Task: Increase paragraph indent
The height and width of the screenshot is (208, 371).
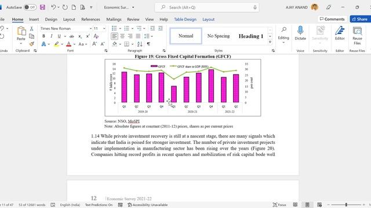Action: click(161, 28)
